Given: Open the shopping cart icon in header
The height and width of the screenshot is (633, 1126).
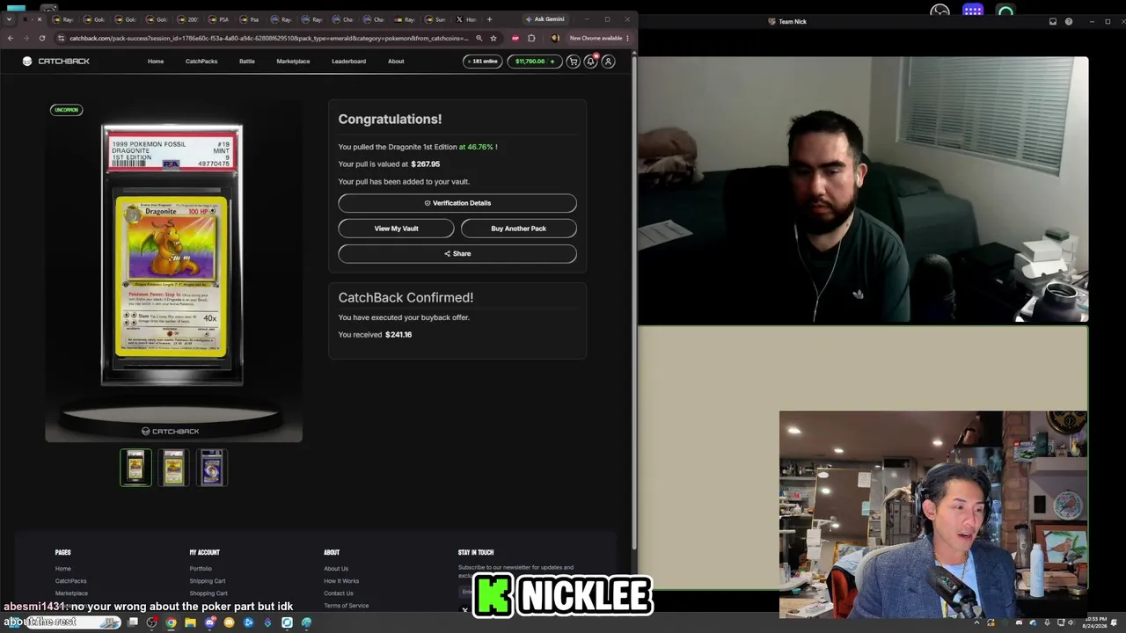Looking at the screenshot, I should [574, 62].
